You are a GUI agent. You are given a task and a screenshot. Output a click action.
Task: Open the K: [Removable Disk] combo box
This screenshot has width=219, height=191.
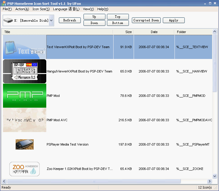pyautogui.click(x=28, y=20)
